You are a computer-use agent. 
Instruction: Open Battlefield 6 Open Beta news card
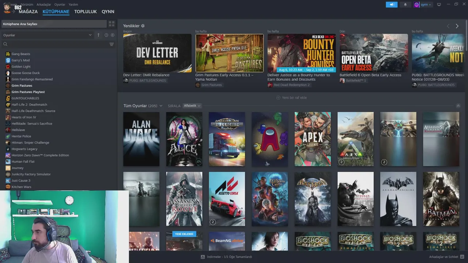coord(374,53)
